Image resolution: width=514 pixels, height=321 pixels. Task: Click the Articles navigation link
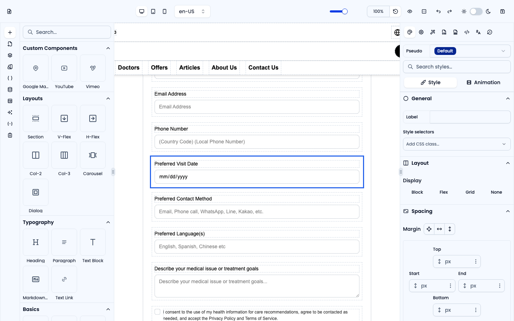point(190,67)
